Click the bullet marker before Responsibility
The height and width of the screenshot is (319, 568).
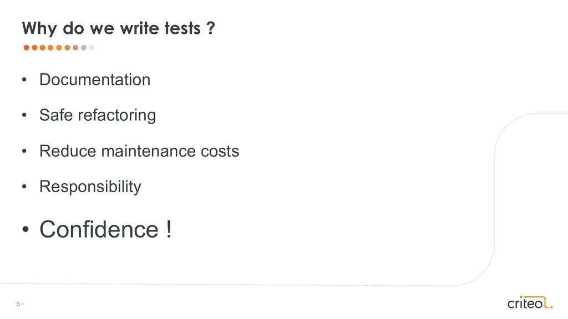(x=24, y=187)
